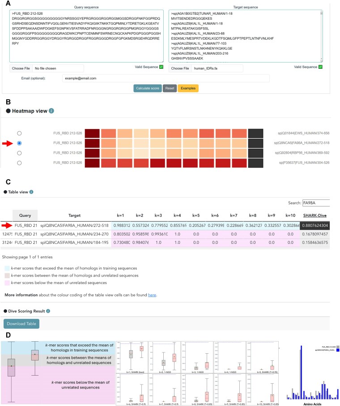Select the FA98A_HUMAN/272-518 heatmap row radio

click(19, 143)
